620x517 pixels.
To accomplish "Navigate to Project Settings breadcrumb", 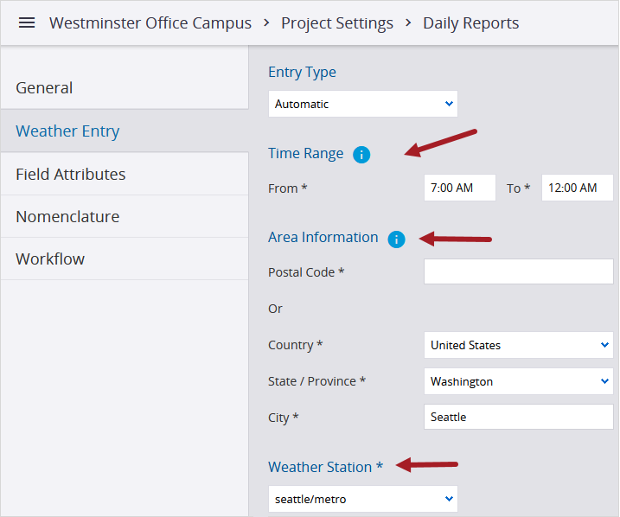I will point(337,23).
